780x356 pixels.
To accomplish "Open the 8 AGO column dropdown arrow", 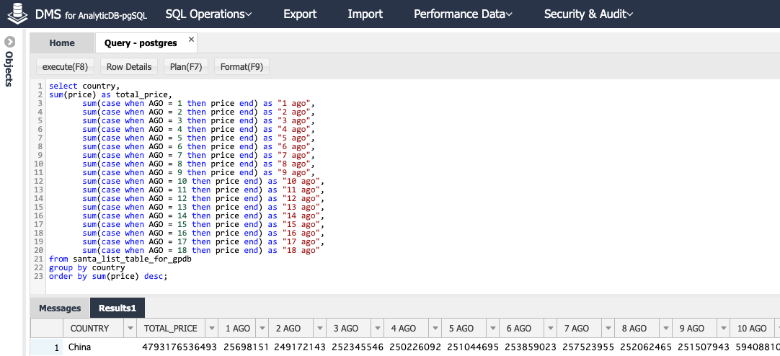I will click(x=666, y=329).
